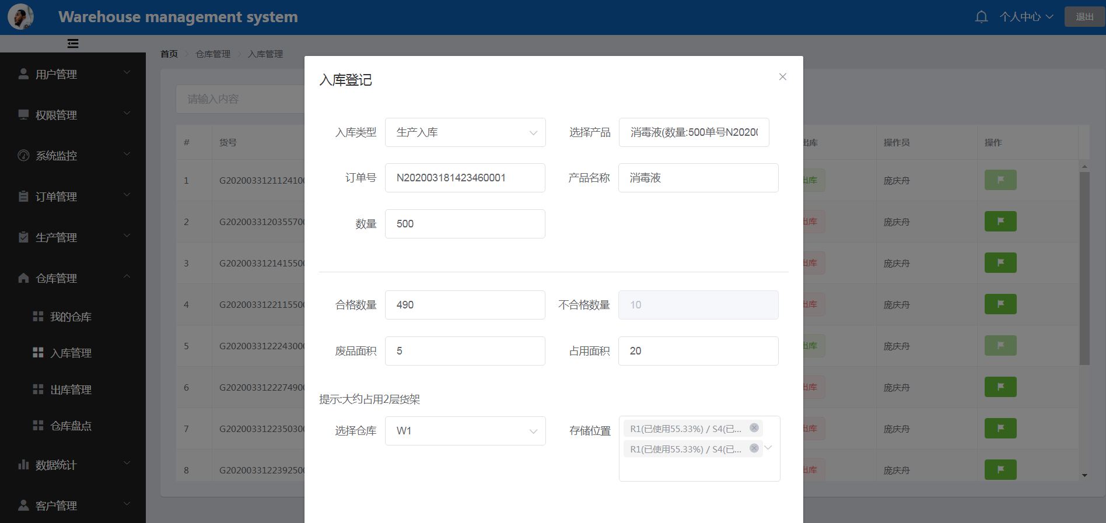The width and height of the screenshot is (1106, 523).
Task: Click the grid icon beside 入库管理
Action: (38, 353)
